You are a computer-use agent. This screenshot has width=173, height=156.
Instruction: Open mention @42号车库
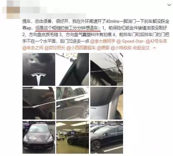[x=156, y=41]
